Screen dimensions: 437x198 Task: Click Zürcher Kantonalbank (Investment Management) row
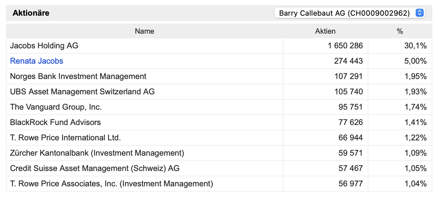[97, 153]
